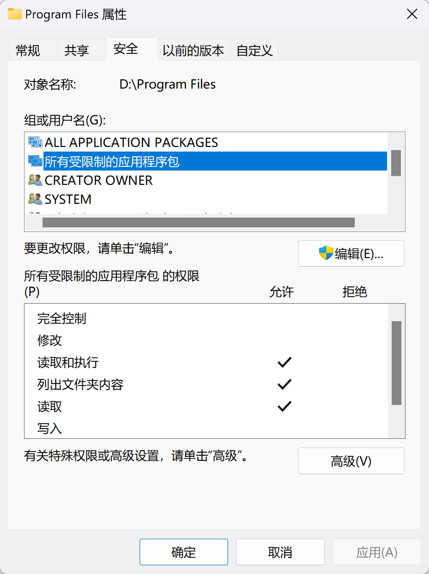Click the SYSTEM user icon

[35, 199]
